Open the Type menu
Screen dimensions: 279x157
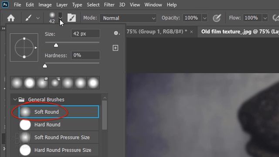tap(77, 5)
